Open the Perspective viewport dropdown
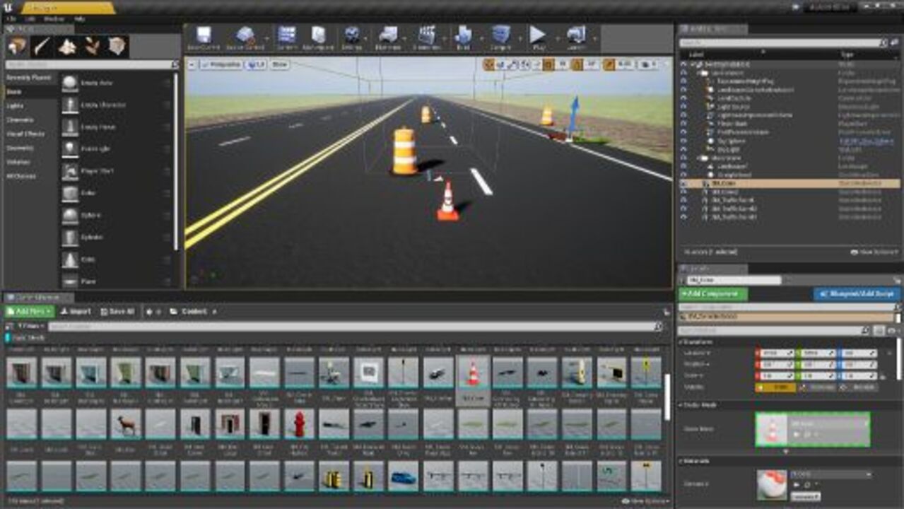This screenshot has height=509, width=904. [x=220, y=64]
